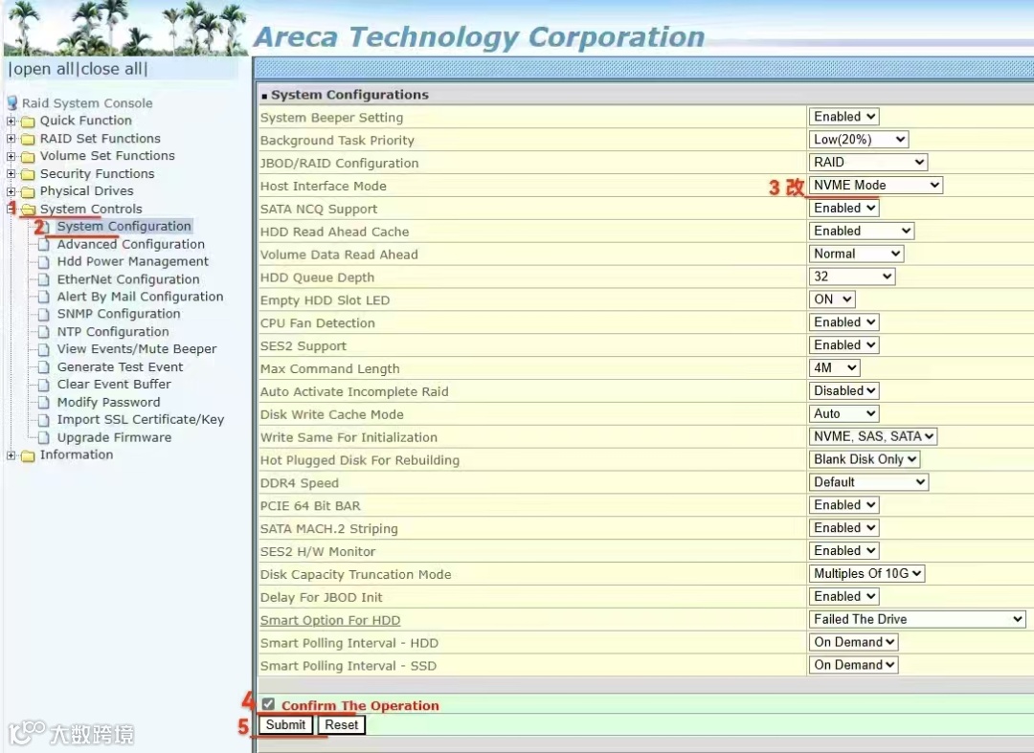Click the open all link

click(43, 69)
